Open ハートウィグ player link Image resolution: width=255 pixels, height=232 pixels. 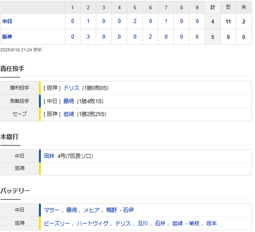tap(92, 224)
